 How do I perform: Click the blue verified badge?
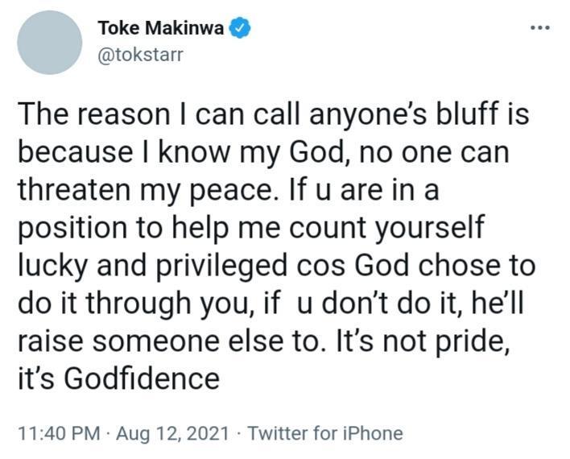(240, 27)
